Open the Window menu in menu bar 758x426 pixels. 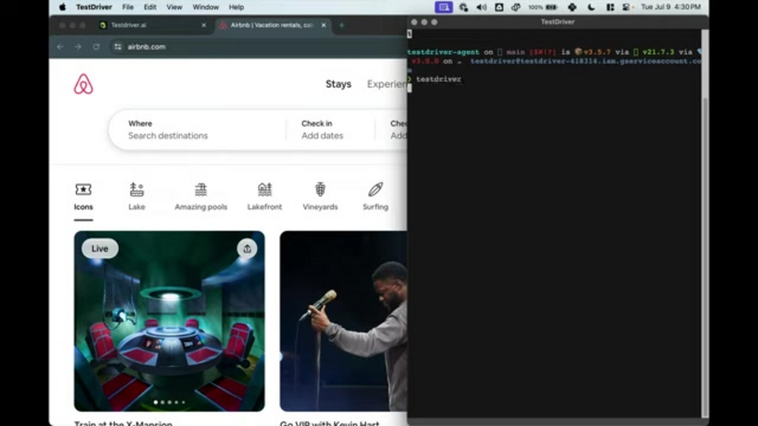[206, 7]
